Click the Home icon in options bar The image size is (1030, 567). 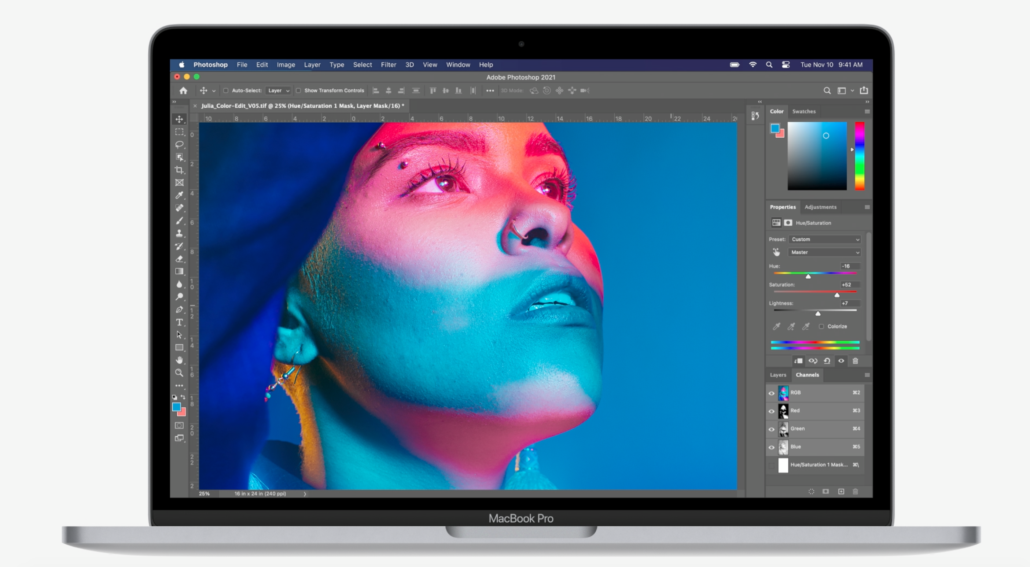183,91
